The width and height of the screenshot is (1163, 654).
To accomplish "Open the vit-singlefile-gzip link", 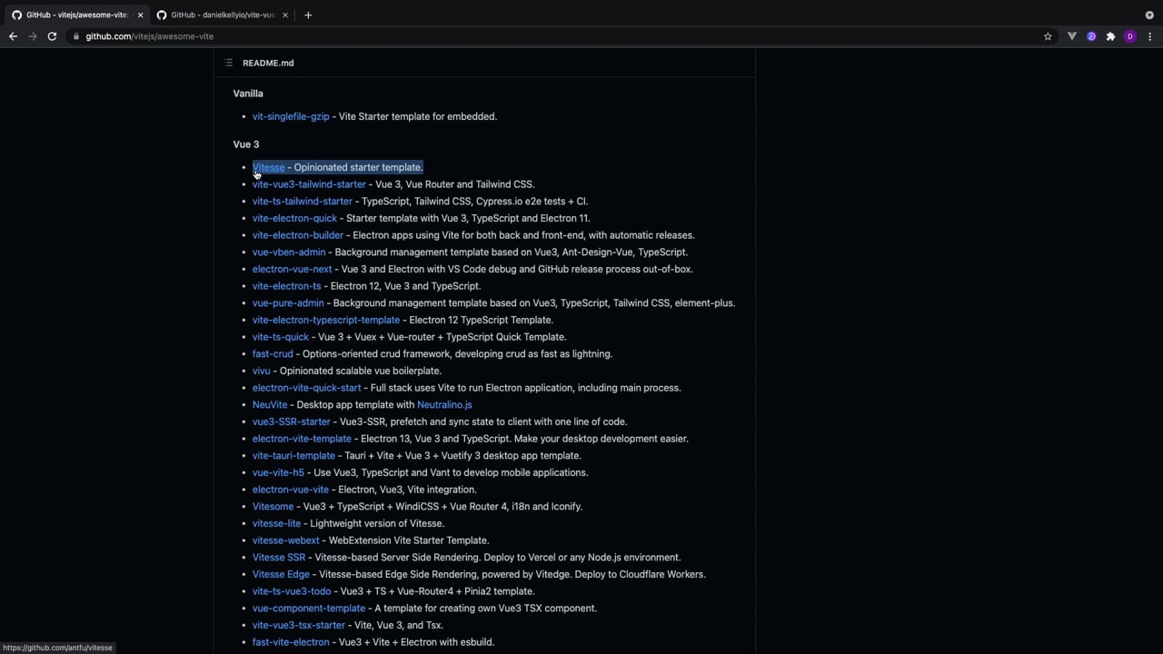I will pos(291,116).
